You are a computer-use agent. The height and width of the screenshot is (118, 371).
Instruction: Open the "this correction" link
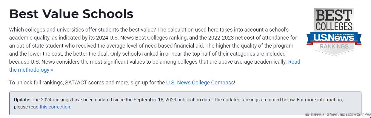[55, 107]
